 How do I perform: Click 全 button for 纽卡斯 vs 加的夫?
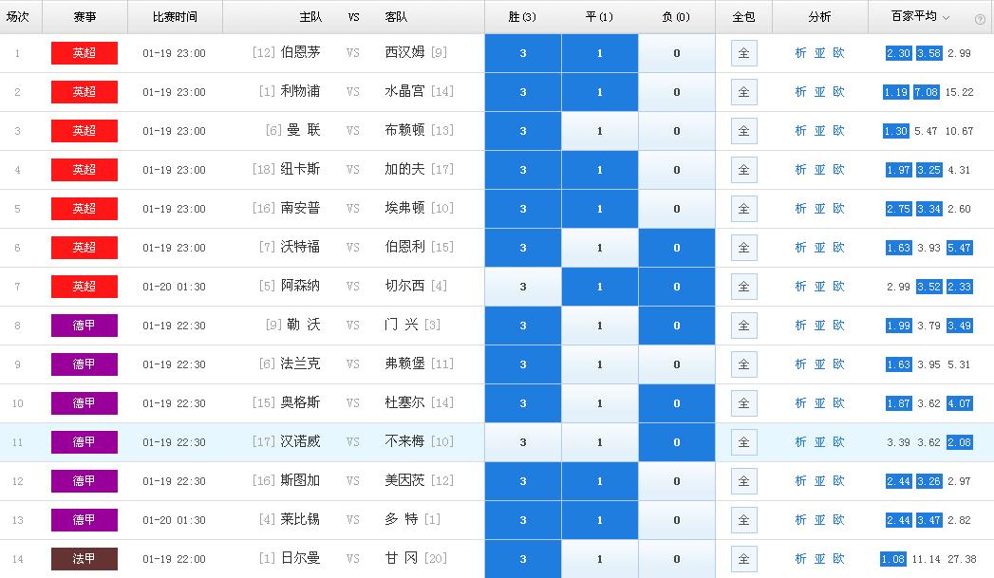743,170
